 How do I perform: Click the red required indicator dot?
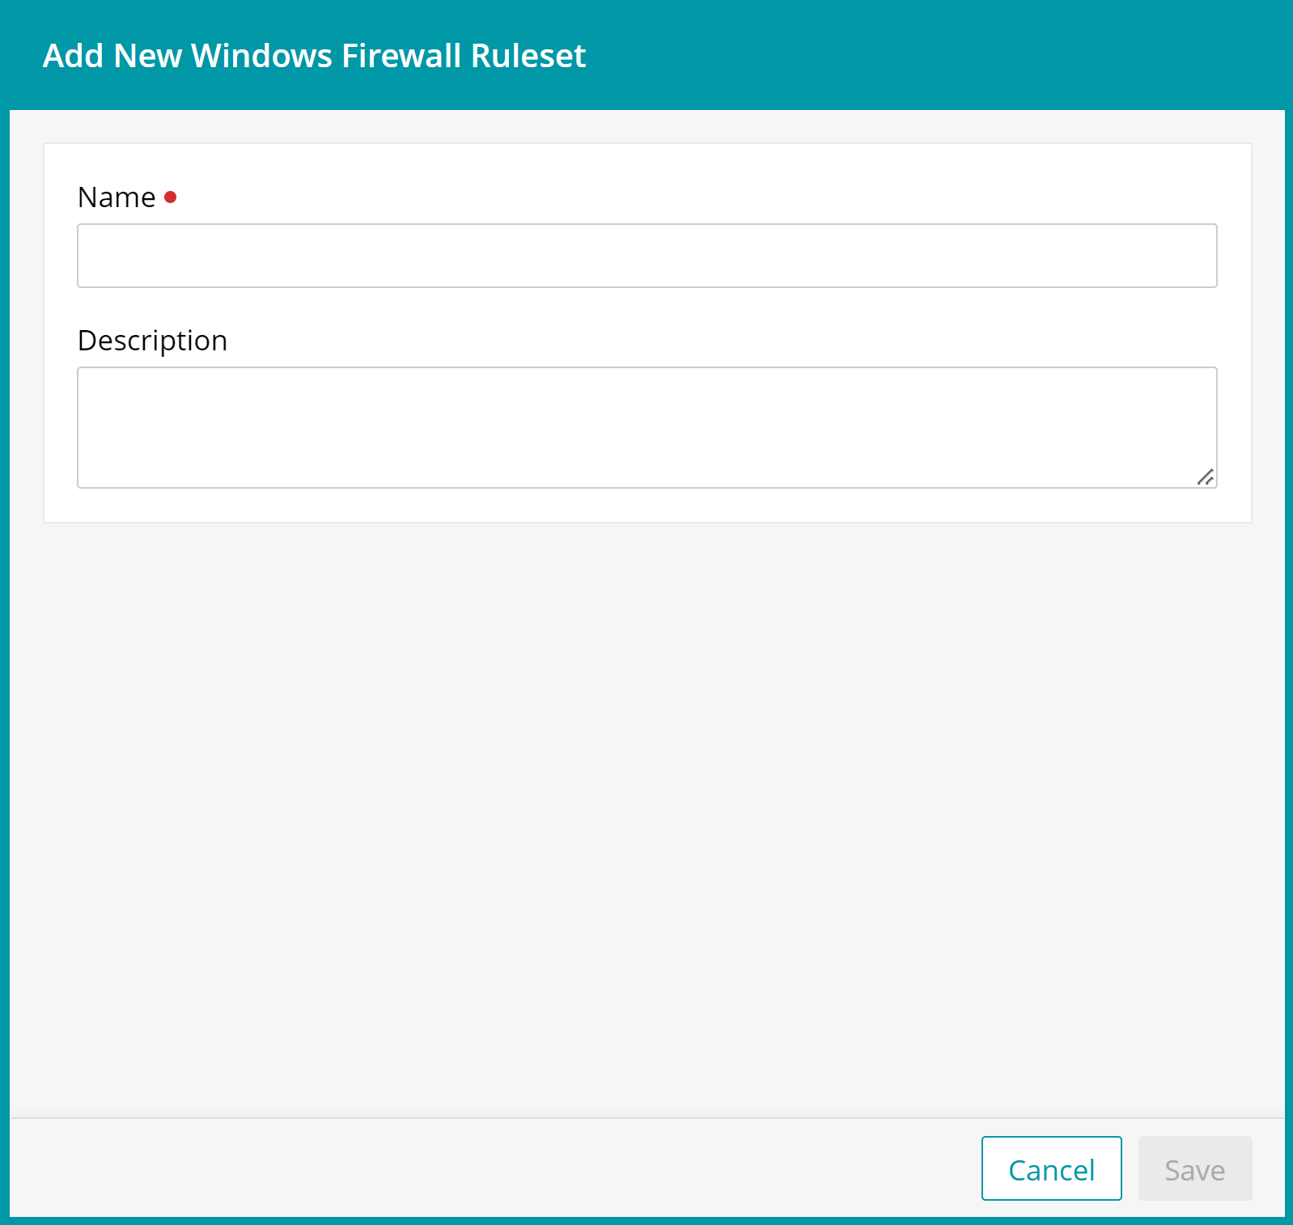click(170, 197)
